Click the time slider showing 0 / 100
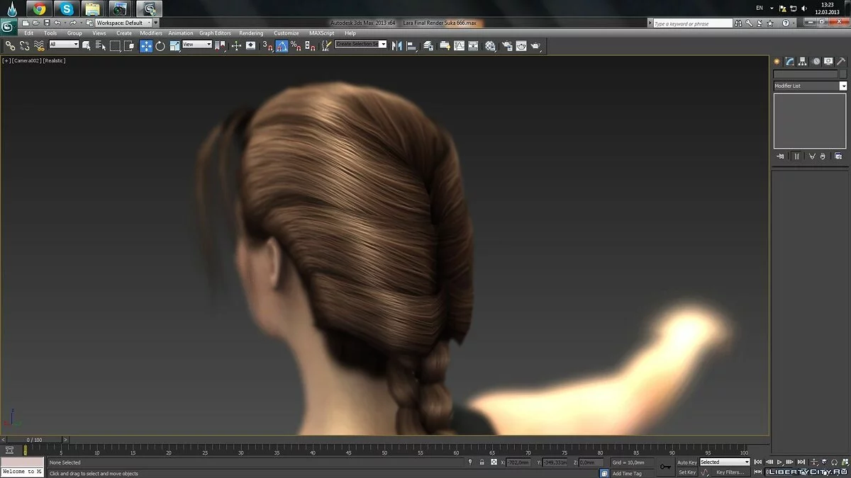Image resolution: width=851 pixels, height=478 pixels. [34, 440]
